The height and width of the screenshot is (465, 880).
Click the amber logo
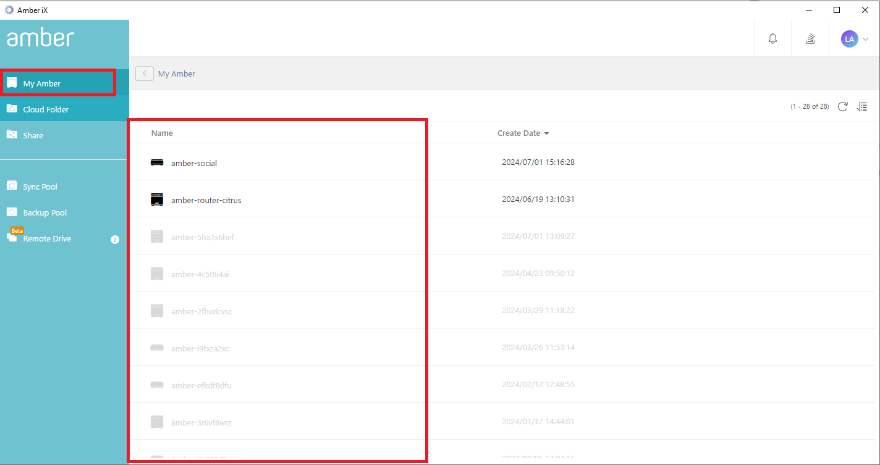[x=40, y=38]
